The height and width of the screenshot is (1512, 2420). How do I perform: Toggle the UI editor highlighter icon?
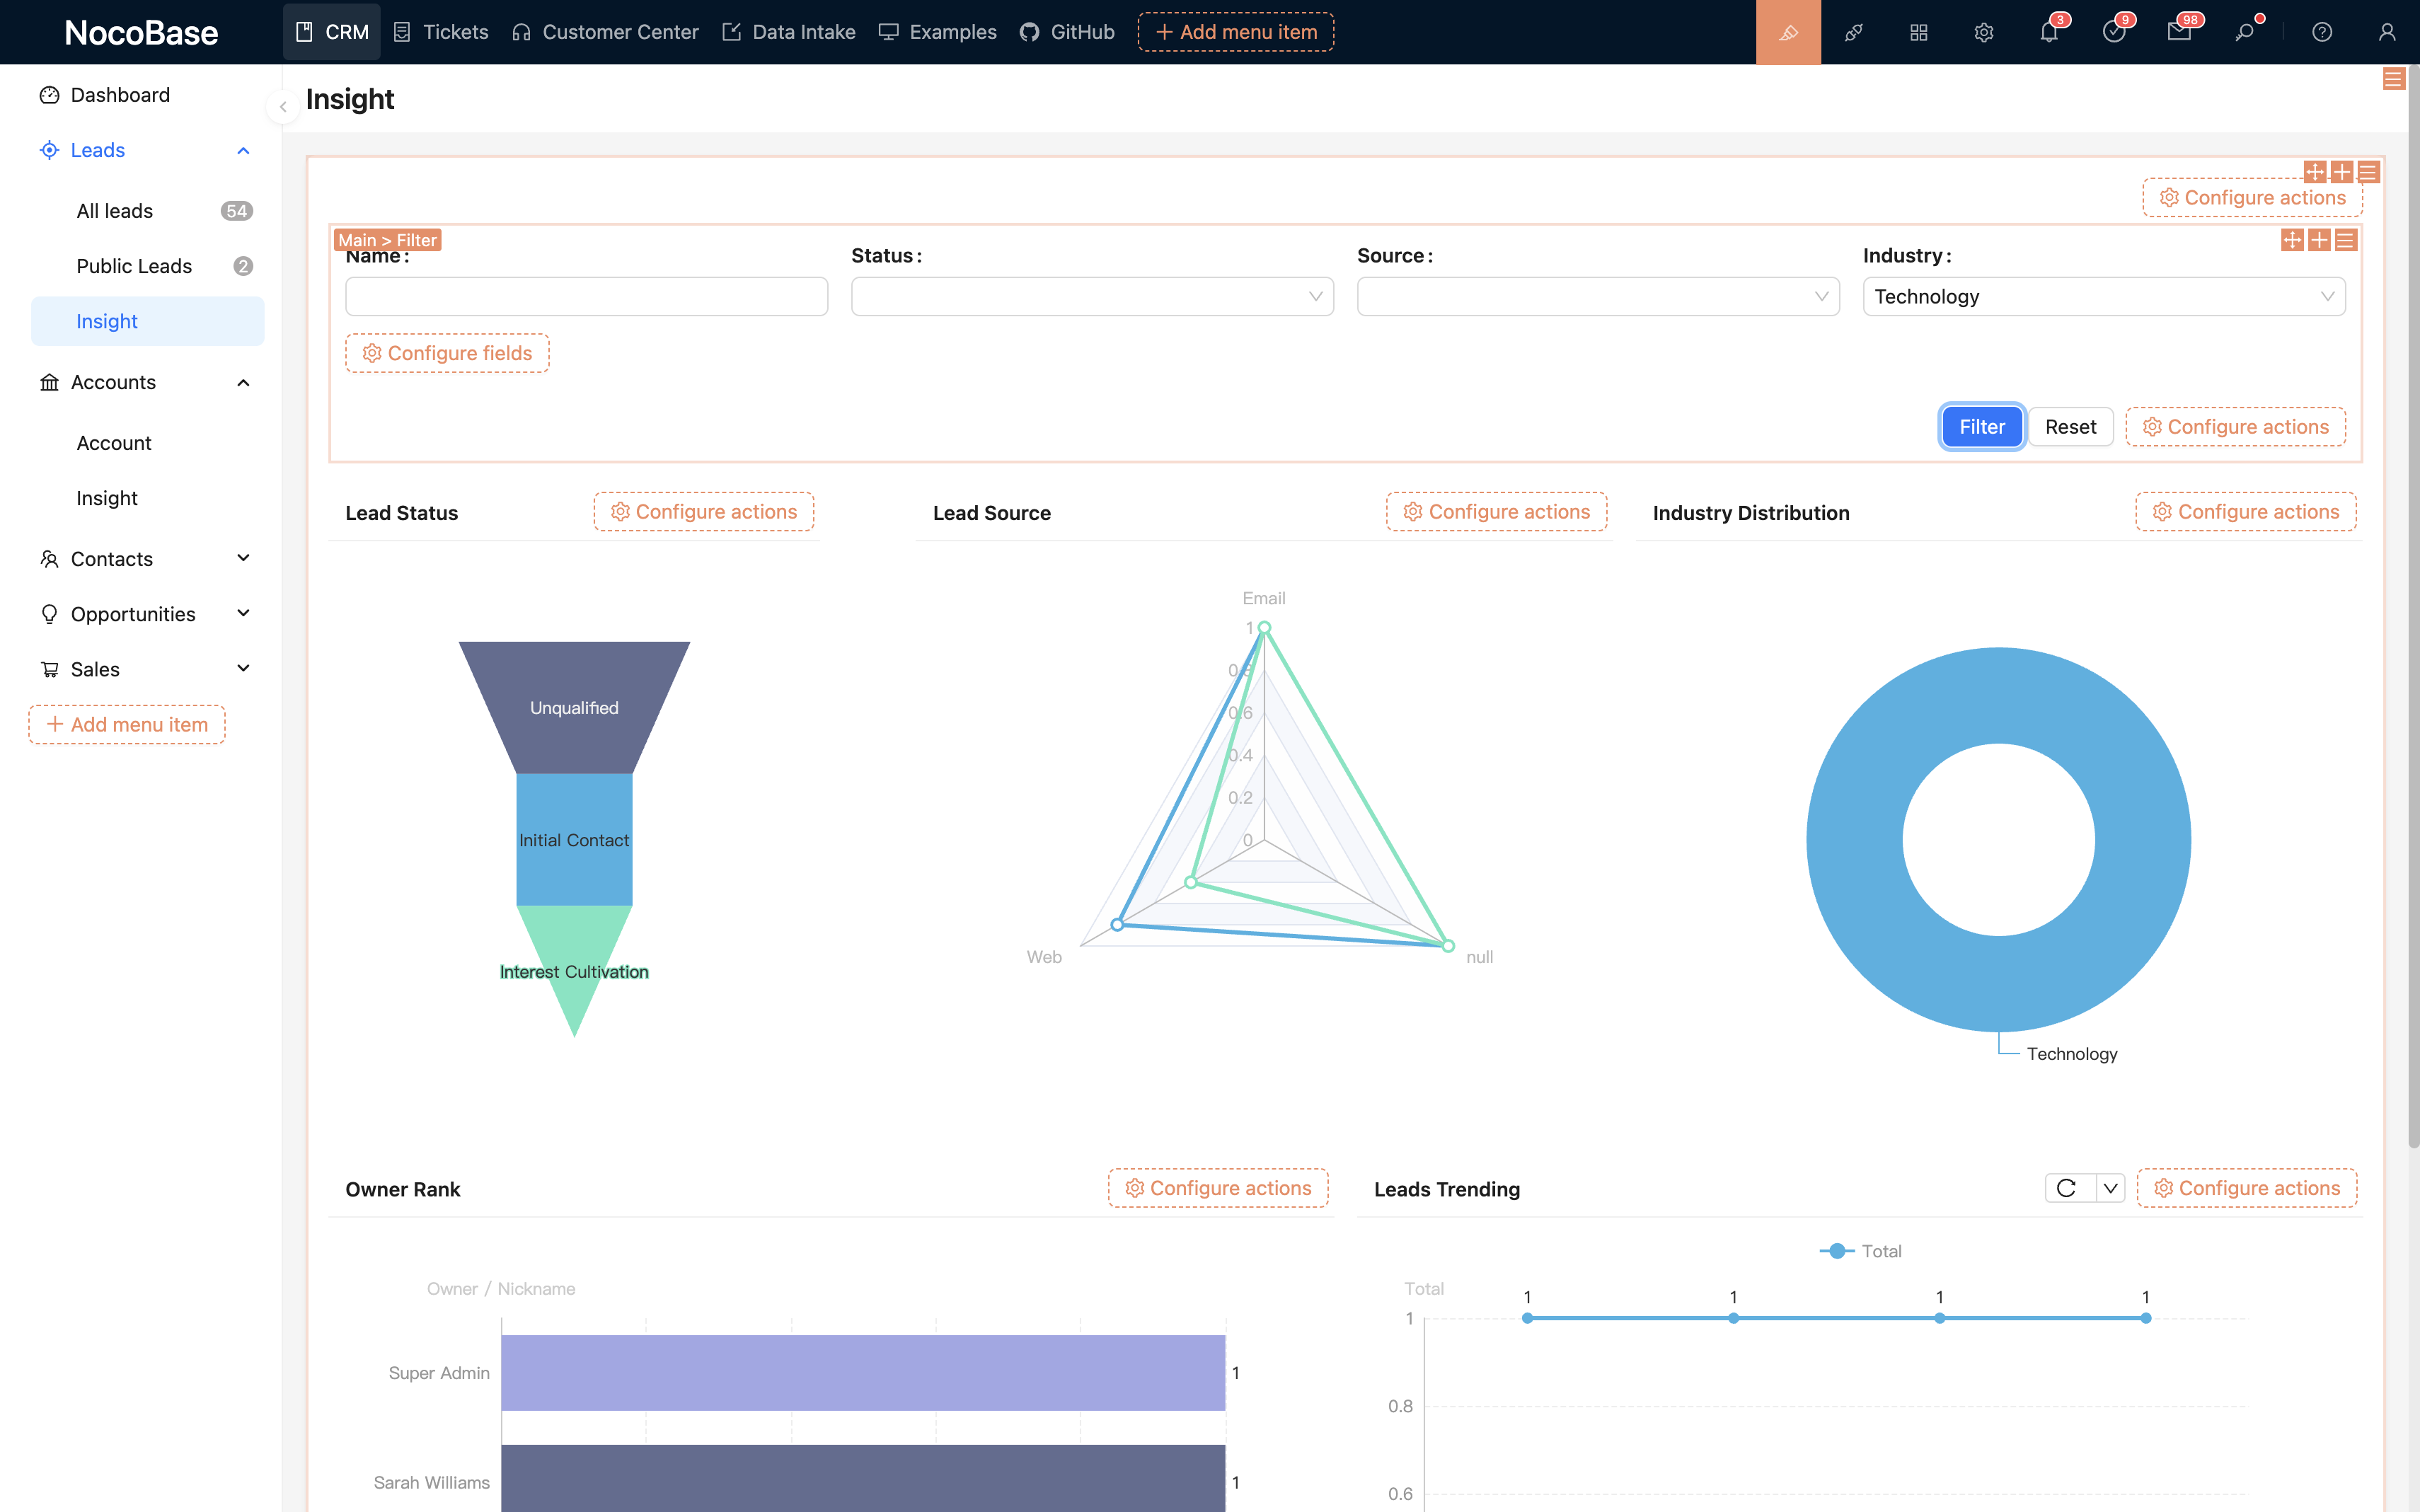1788,32
